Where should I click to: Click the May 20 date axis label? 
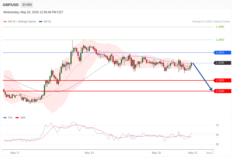pyautogui.click(x=156, y=153)
